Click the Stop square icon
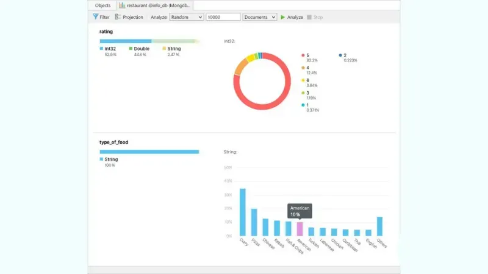The width and height of the screenshot is (488, 274). [x=309, y=17]
